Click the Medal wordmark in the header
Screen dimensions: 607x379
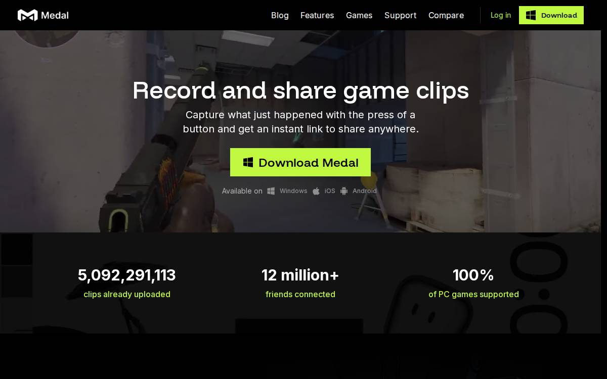[55, 15]
